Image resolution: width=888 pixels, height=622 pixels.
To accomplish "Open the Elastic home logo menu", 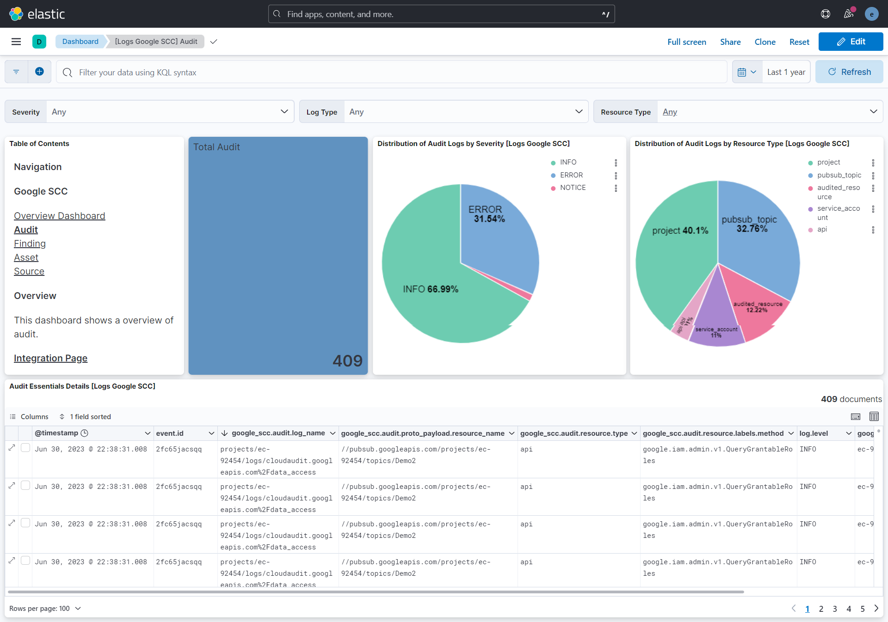I will 16,14.
